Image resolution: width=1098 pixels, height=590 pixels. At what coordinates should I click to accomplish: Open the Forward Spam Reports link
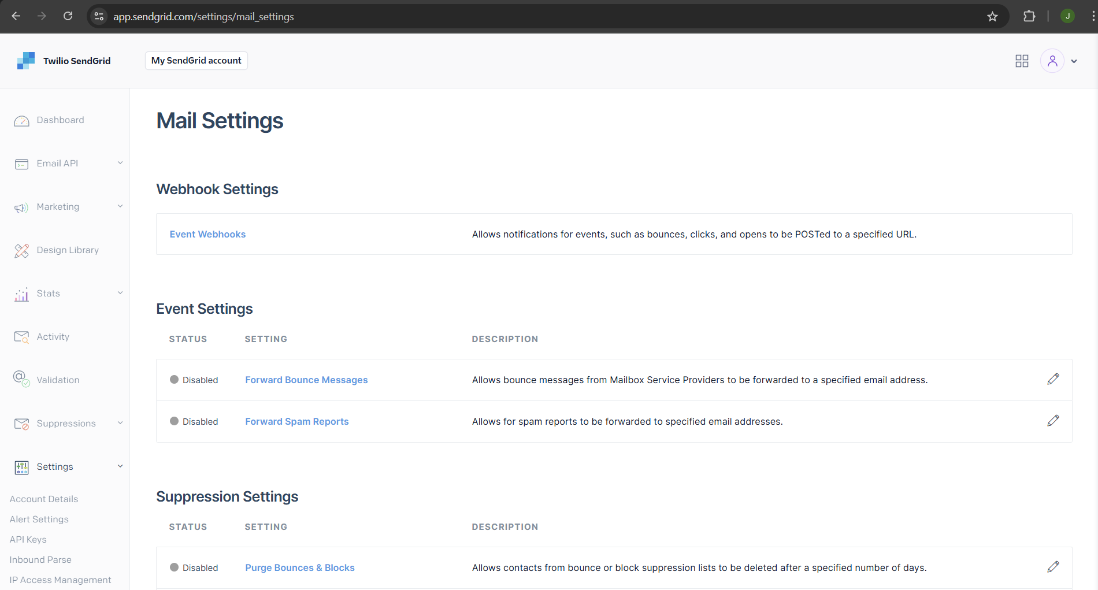[297, 421]
